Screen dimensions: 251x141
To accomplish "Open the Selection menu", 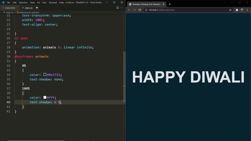I will point(23,3).
